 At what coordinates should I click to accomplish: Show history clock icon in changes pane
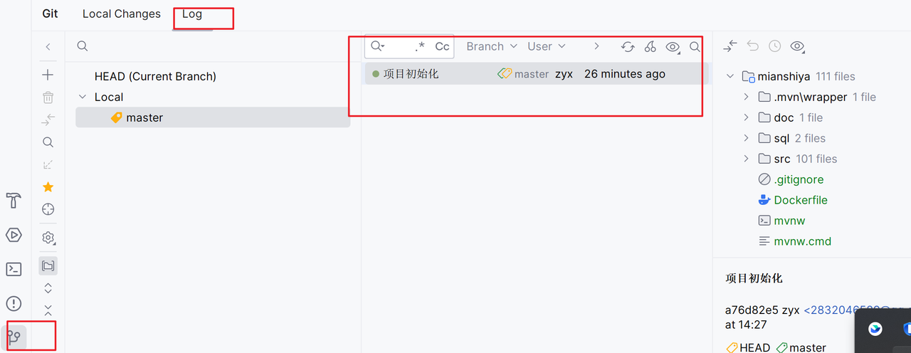774,46
